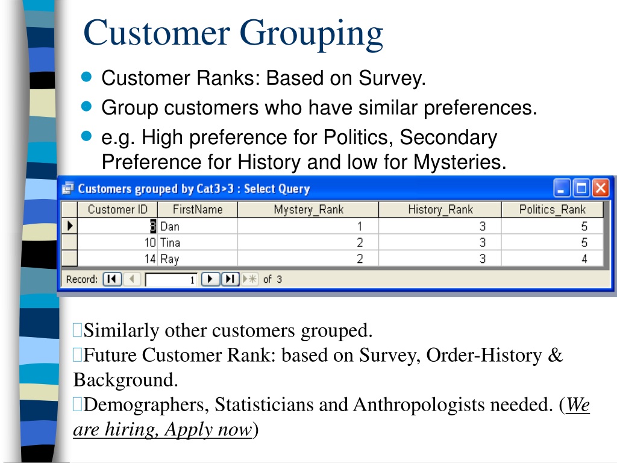Viewport: 617px width, 463px height.
Task: Advance to next record arrow button
Action: point(210,279)
